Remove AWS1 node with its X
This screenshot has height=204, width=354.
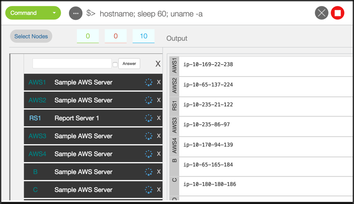(x=159, y=82)
